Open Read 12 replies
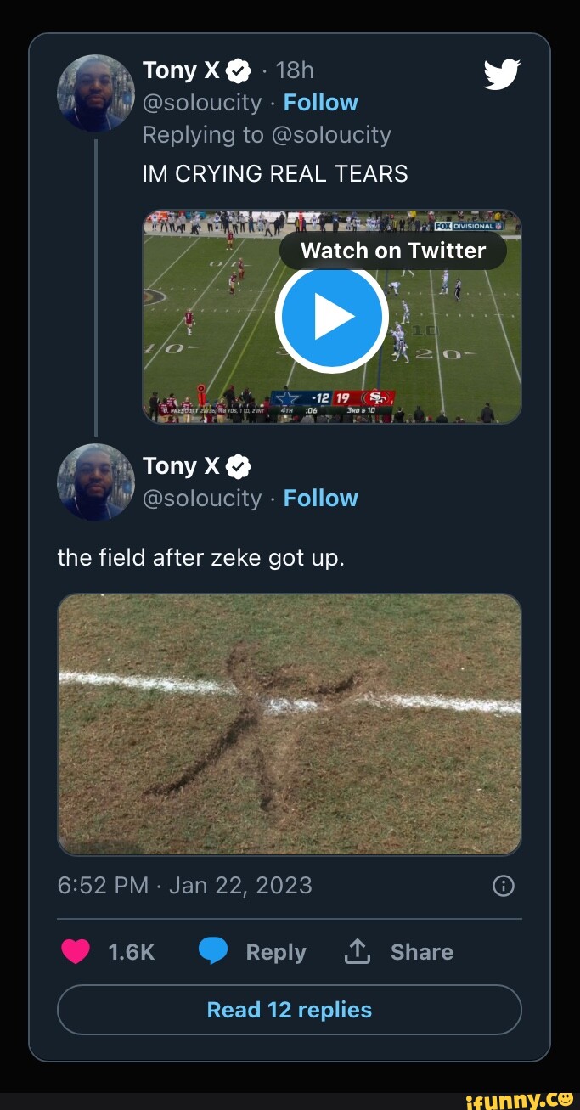The width and height of the screenshot is (580, 1110). 290,1010
